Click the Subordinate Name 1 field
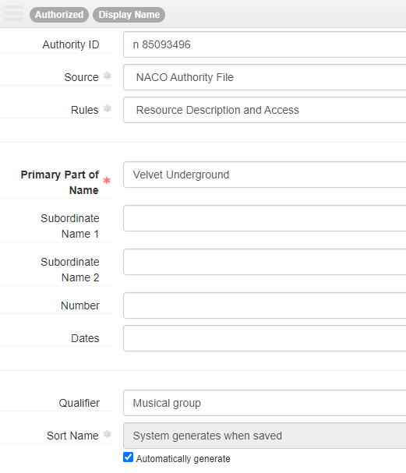This screenshot has width=406, height=473. [x=264, y=218]
